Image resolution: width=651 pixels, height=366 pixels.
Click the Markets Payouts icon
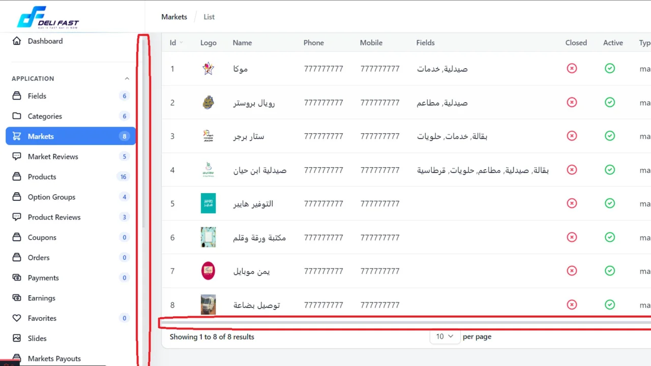(x=17, y=357)
